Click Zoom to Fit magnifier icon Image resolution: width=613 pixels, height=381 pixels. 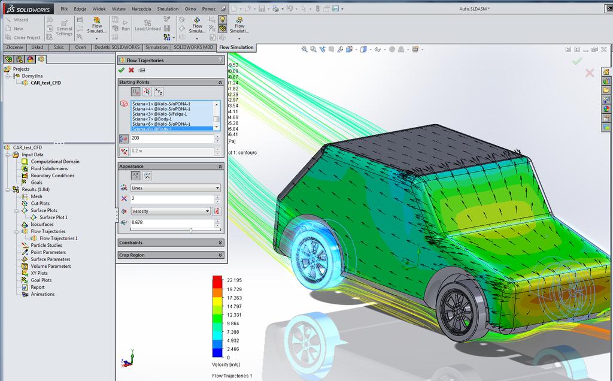point(304,49)
